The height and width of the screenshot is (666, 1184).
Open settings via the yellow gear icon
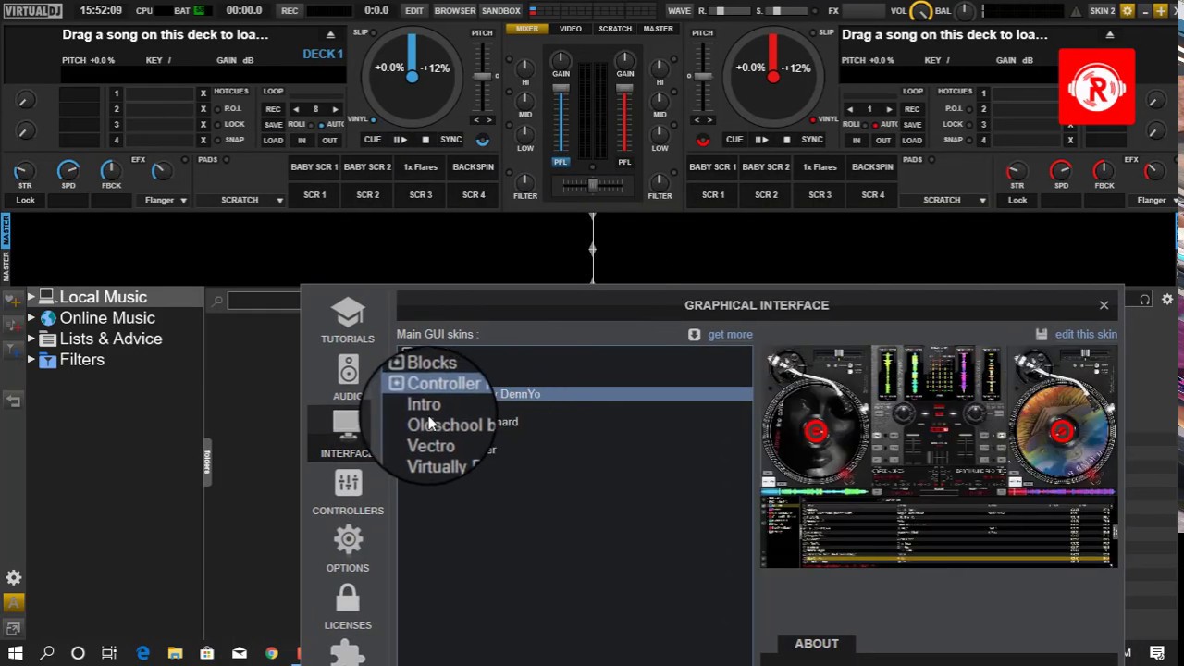pos(1127,11)
